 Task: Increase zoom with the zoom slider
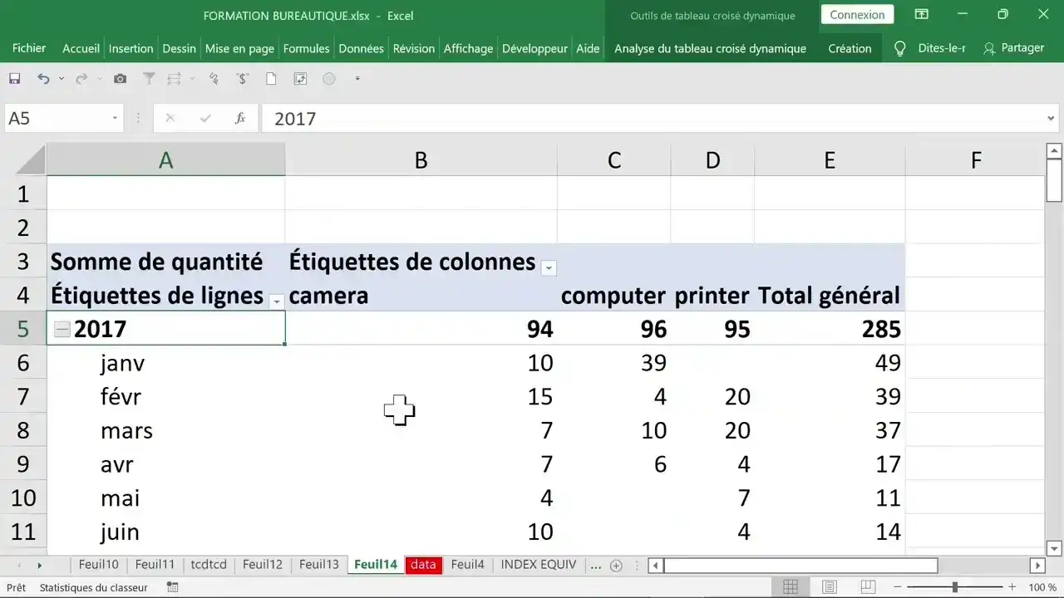point(1012,587)
